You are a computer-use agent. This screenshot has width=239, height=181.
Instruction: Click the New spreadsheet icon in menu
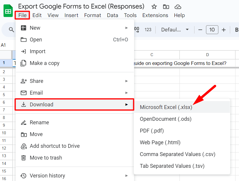[24, 28]
